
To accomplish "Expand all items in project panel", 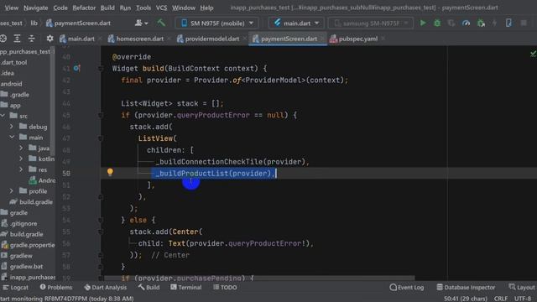I will point(17,39).
